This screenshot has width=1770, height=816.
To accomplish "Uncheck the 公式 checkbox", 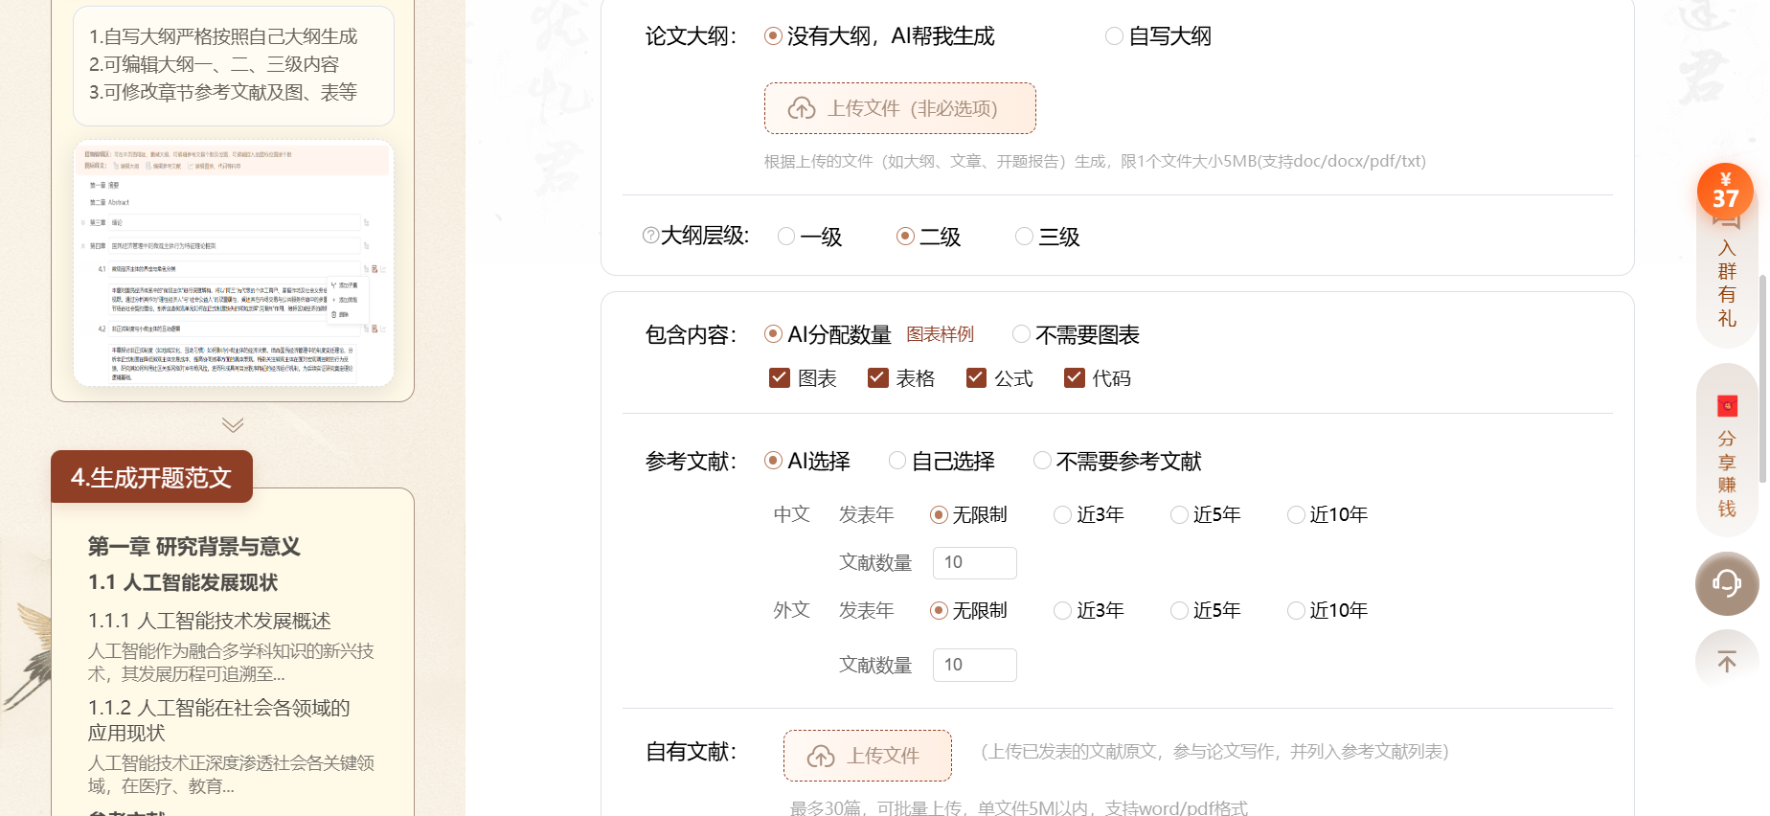I will coord(976,378).
